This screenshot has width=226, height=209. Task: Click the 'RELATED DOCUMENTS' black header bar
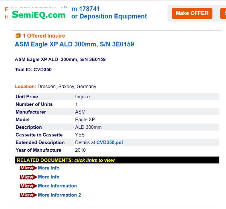click(117, 160)
